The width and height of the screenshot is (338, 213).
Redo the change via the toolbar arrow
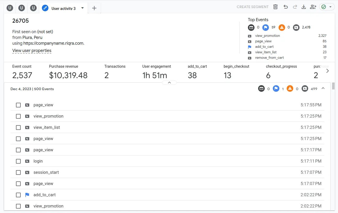(295, 7)
